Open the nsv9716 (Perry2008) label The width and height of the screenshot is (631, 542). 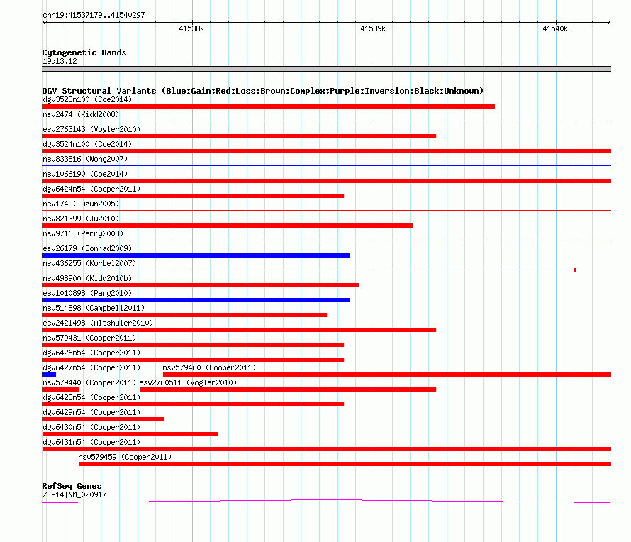tap(83, 233)
